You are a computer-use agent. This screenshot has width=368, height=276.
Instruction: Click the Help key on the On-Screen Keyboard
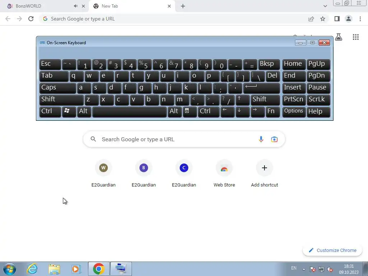click(318, 112)
